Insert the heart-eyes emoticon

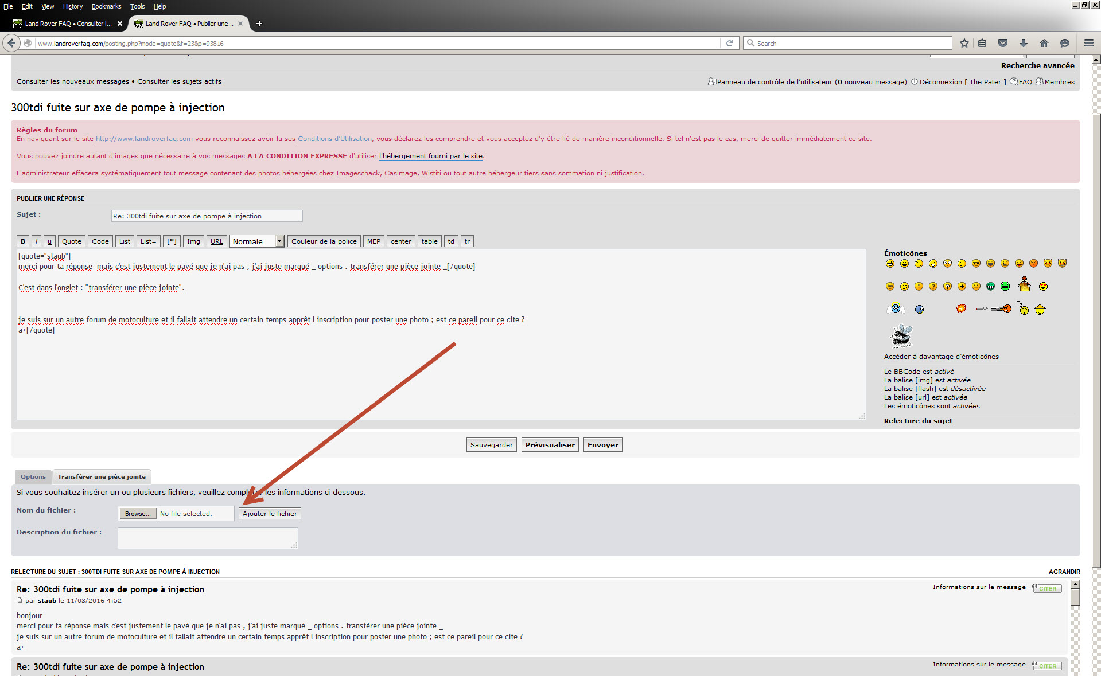tap(1043, 286)
